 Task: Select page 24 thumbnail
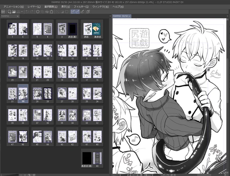pyautogui.click(x=97, y=94)
